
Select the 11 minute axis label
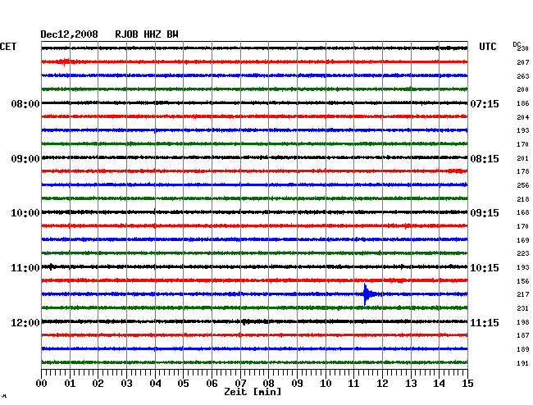353,384
